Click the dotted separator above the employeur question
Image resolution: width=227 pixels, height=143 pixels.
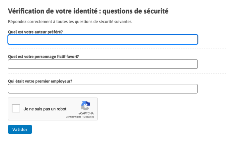(117, 73)
